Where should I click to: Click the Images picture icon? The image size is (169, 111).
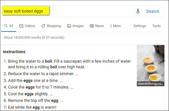click(69, 26)
